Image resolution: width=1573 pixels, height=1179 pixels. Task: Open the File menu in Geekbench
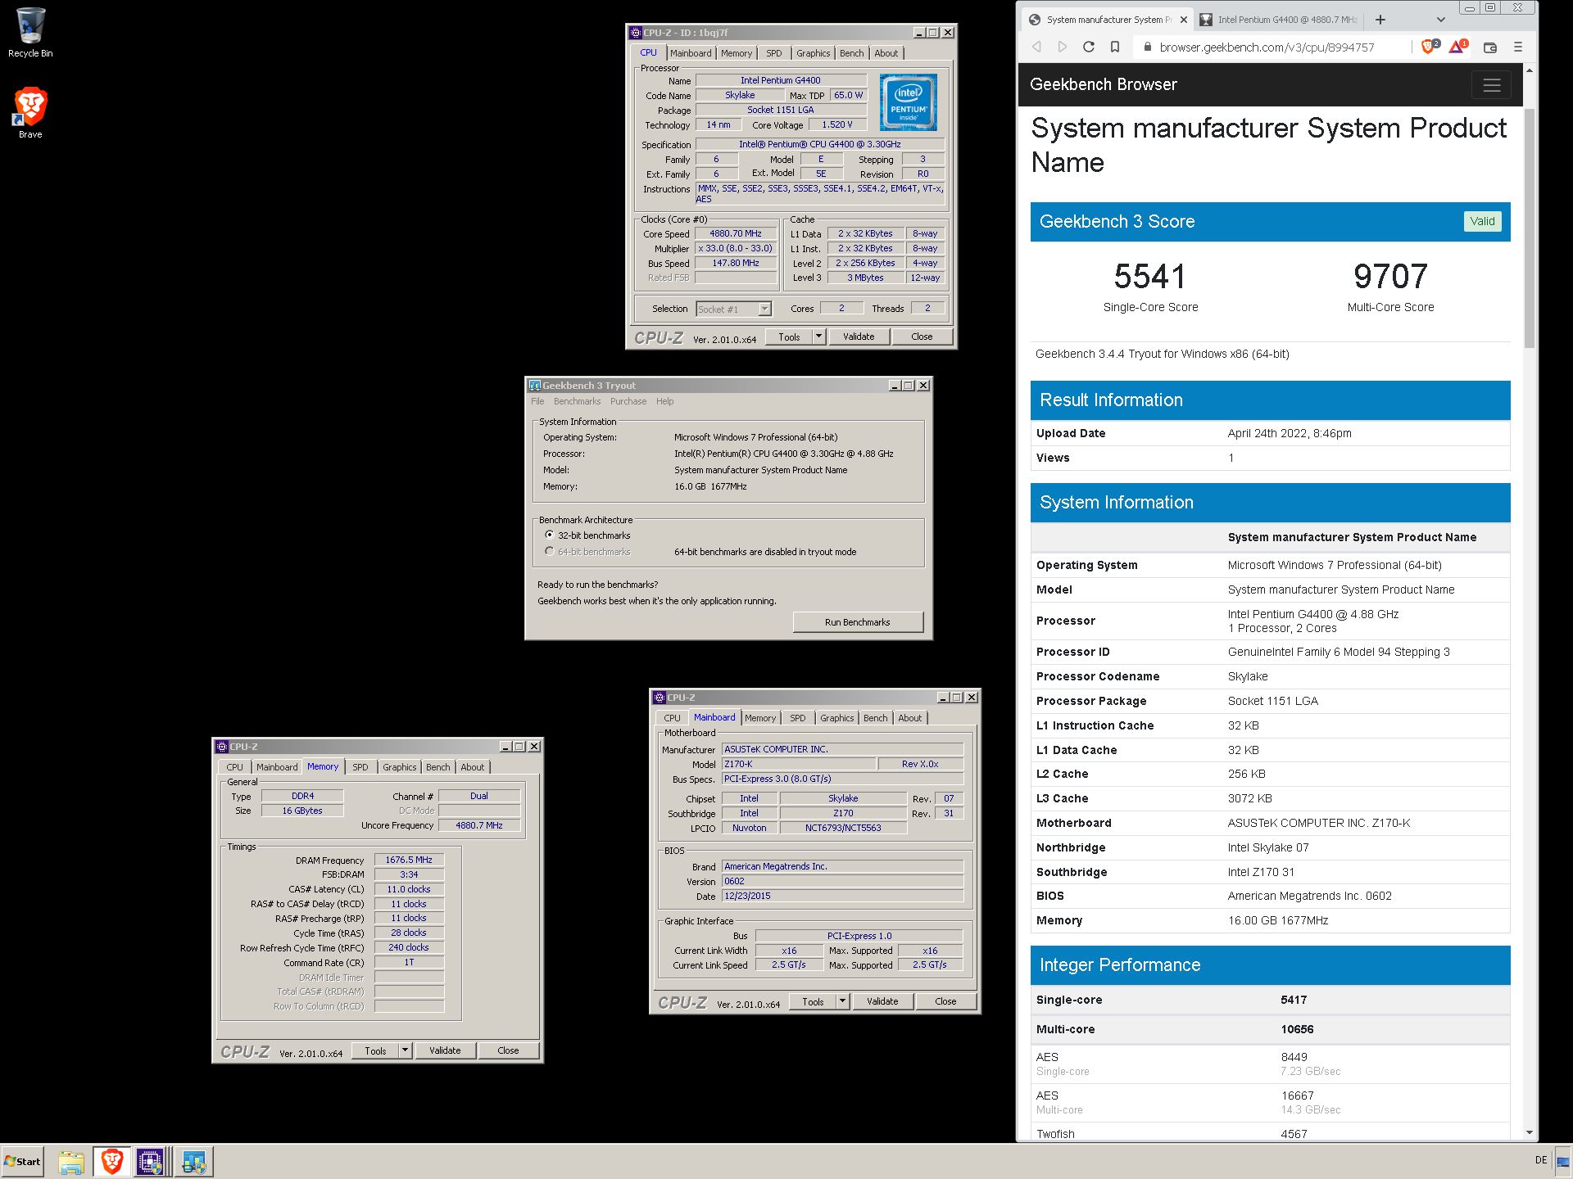[537, 401]
